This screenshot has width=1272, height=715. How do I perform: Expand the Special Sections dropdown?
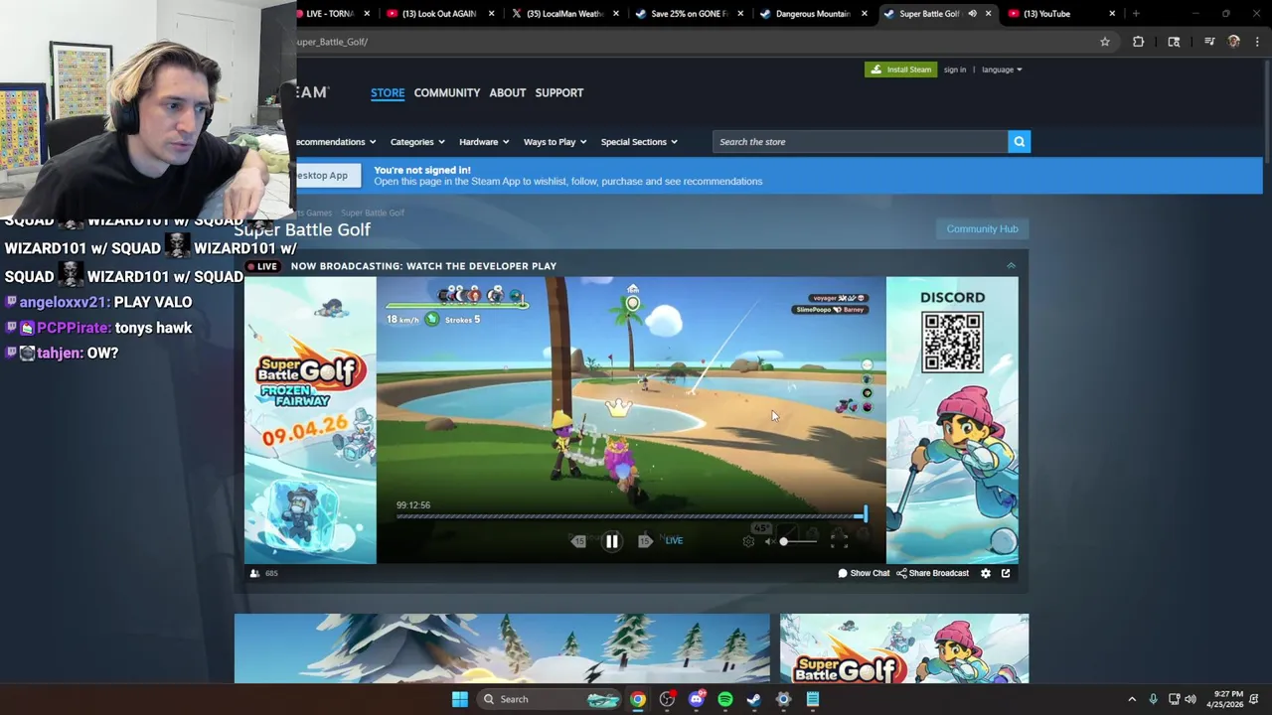click(x=639, y=142)
